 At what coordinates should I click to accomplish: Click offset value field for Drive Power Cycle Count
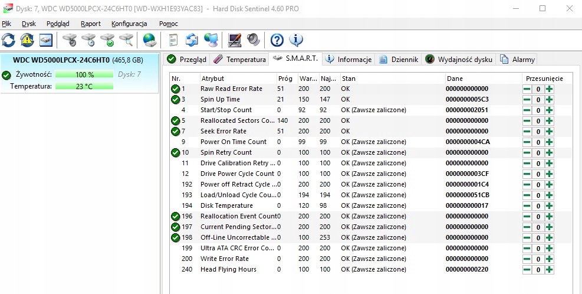pos(538,174)
